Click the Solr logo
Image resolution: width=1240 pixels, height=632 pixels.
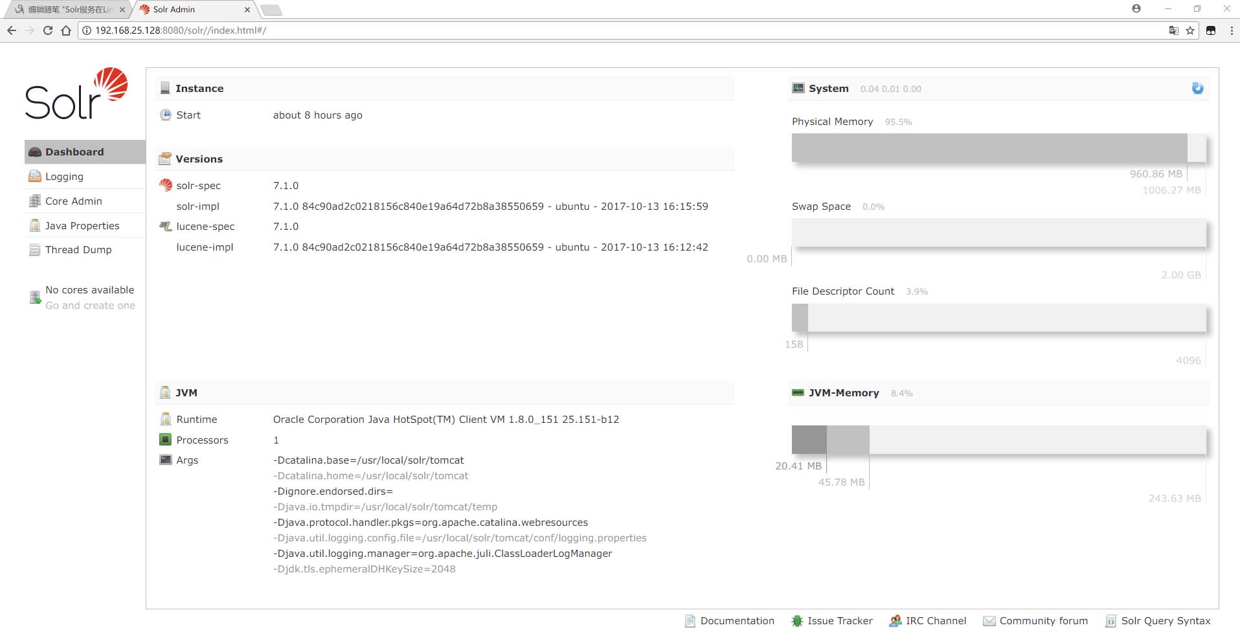(76, 93)
